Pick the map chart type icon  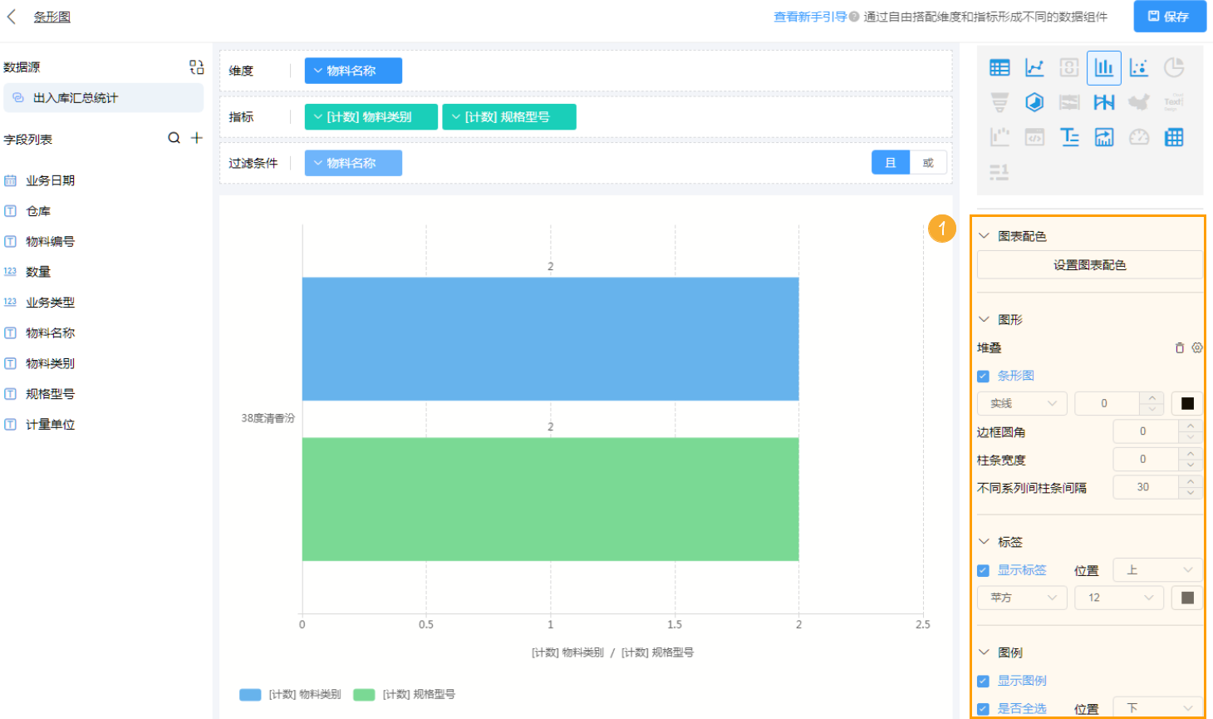pyautogui.click(x=1139, y=101)
